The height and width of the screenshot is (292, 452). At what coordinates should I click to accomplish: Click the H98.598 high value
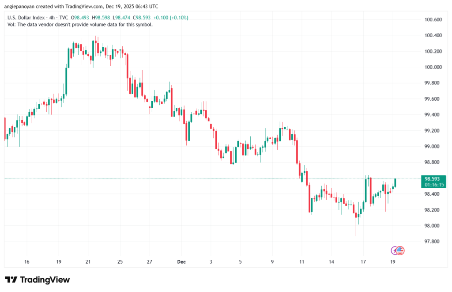[x=100, y=18]
